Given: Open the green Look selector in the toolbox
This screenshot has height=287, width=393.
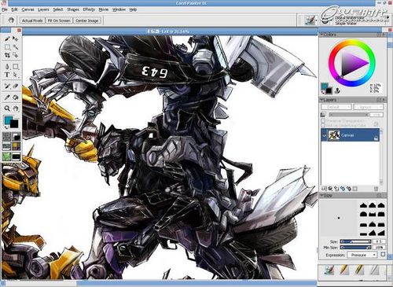Looking at the screenshot, I should (6, 156).
